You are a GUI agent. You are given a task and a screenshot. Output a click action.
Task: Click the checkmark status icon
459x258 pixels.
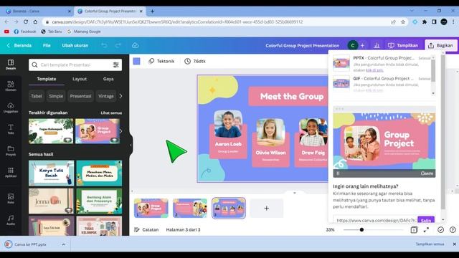(x=440, y=230)
